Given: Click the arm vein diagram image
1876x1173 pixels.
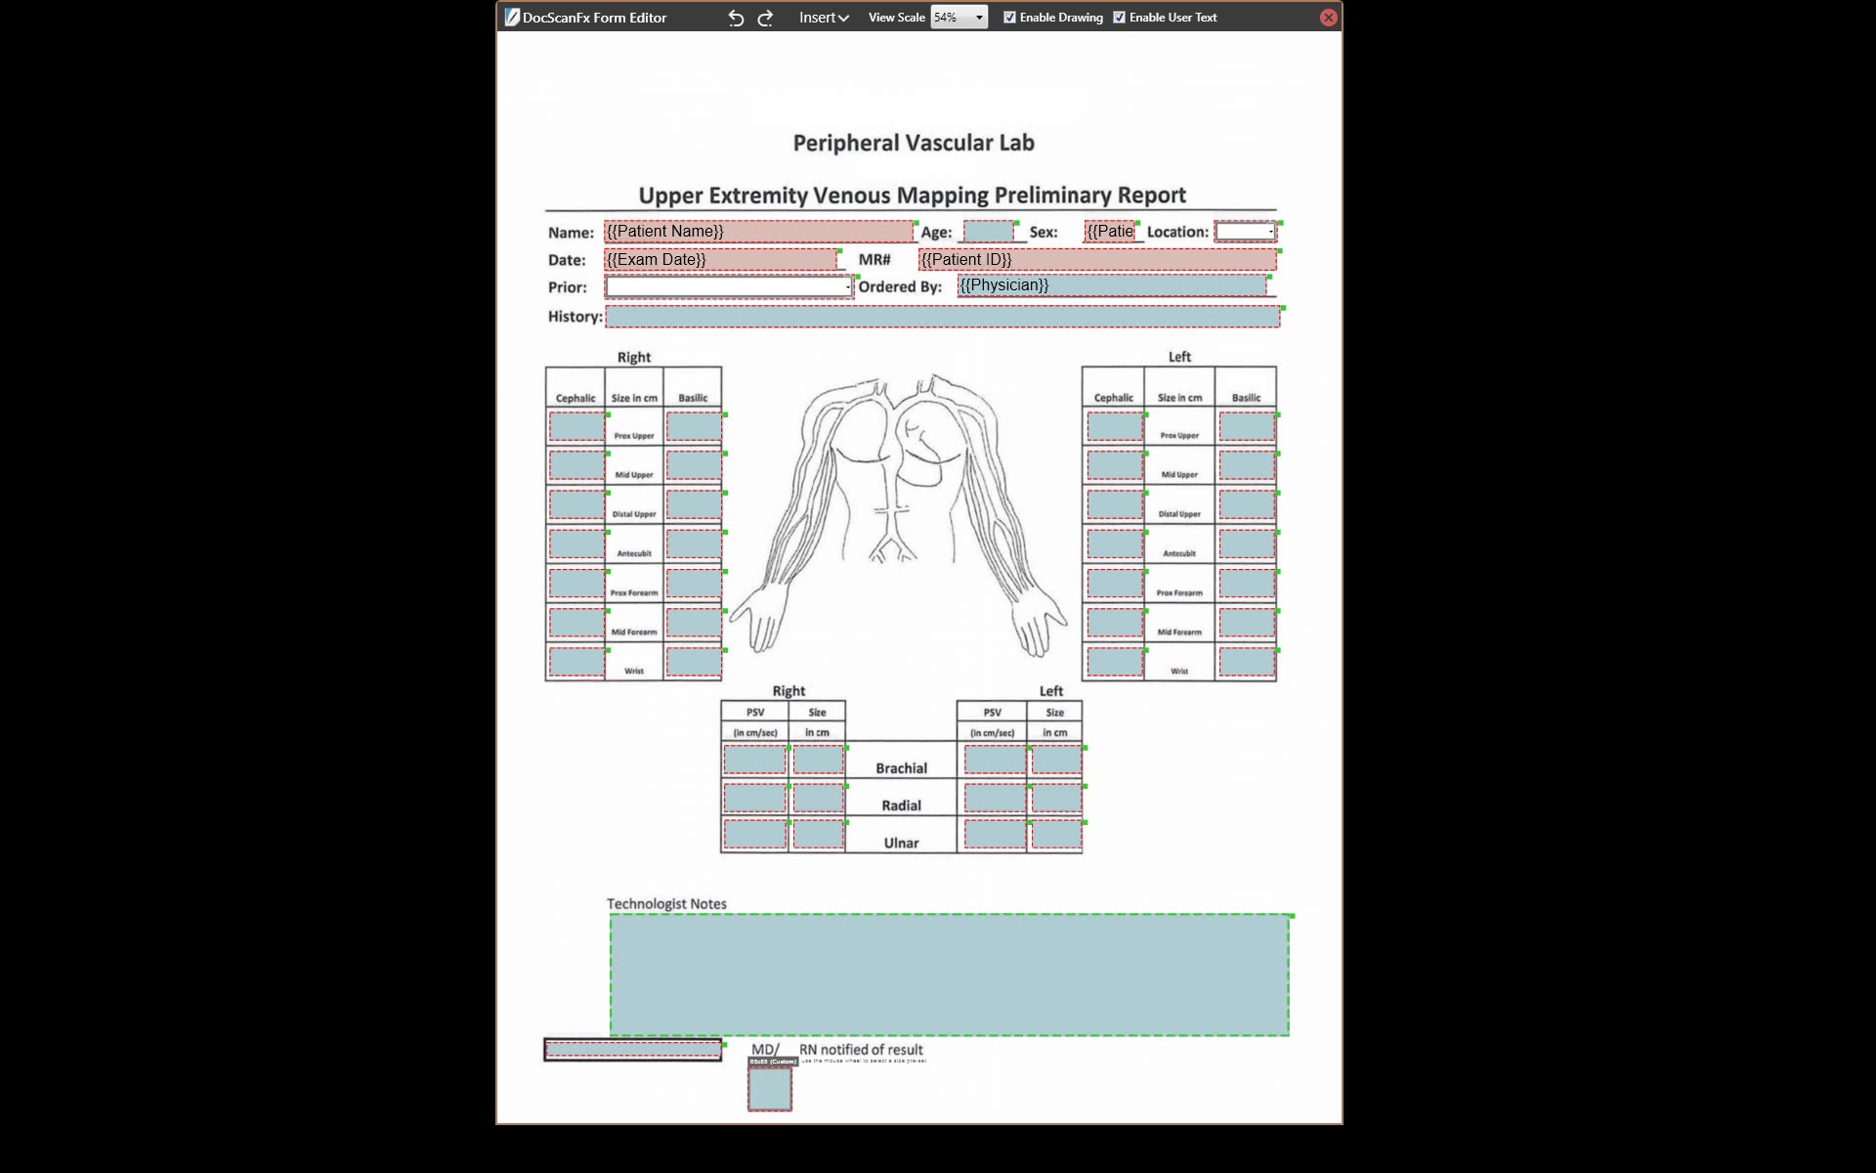Looking at the screenshot, I should click(899, 513).
